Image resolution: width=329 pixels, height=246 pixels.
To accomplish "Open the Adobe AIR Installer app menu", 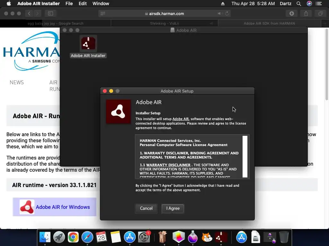I will tap(39, 4).
